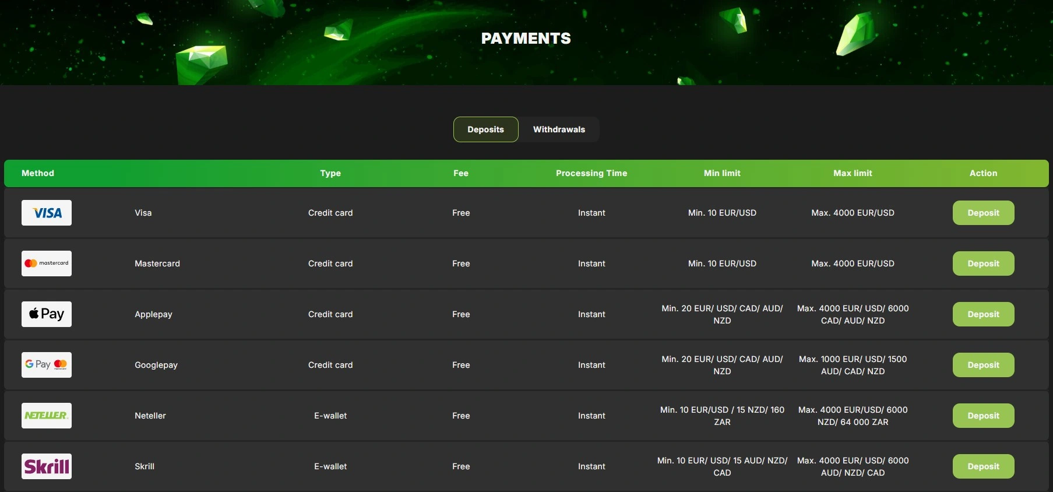Select the Skrill method name
1053x492 pixels.
click(145, 466)
